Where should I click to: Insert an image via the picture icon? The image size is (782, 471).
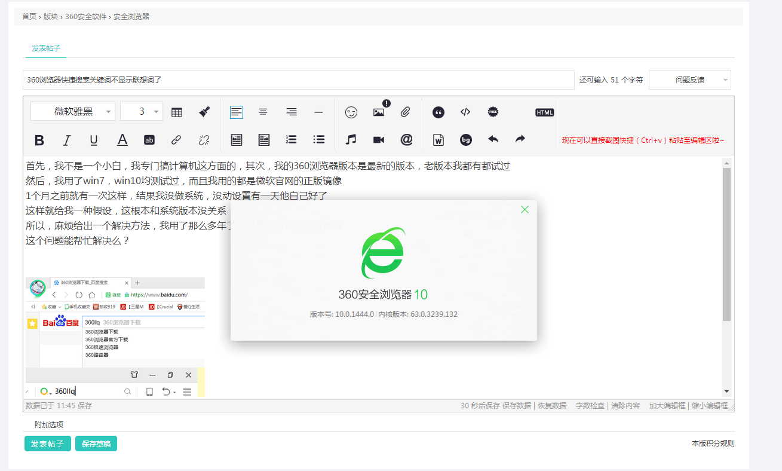coord(379,112)
